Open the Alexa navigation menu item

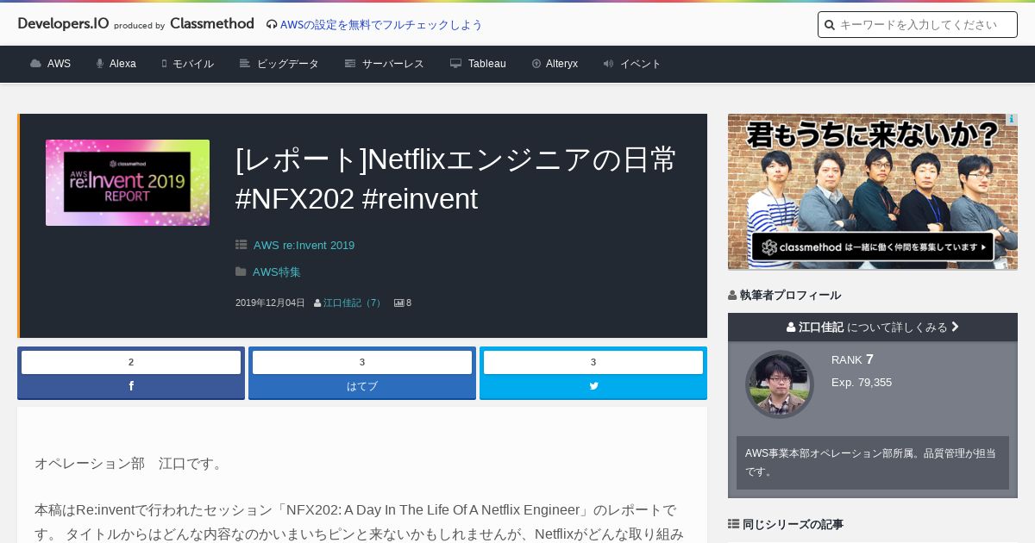122,64
